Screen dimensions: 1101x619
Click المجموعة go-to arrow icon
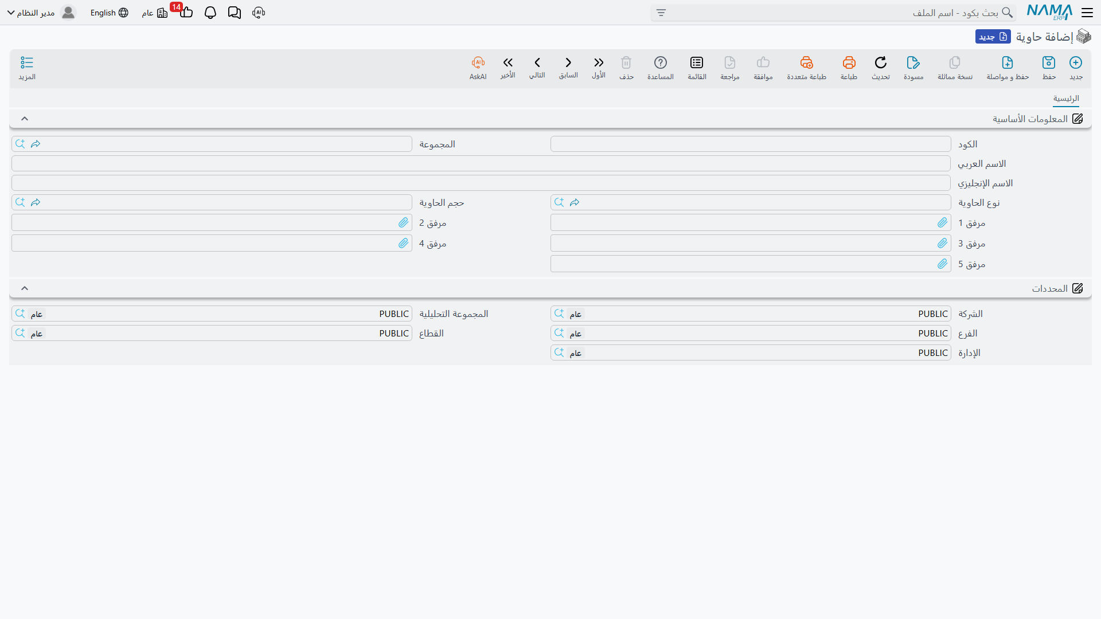click(x=36, y=144)
